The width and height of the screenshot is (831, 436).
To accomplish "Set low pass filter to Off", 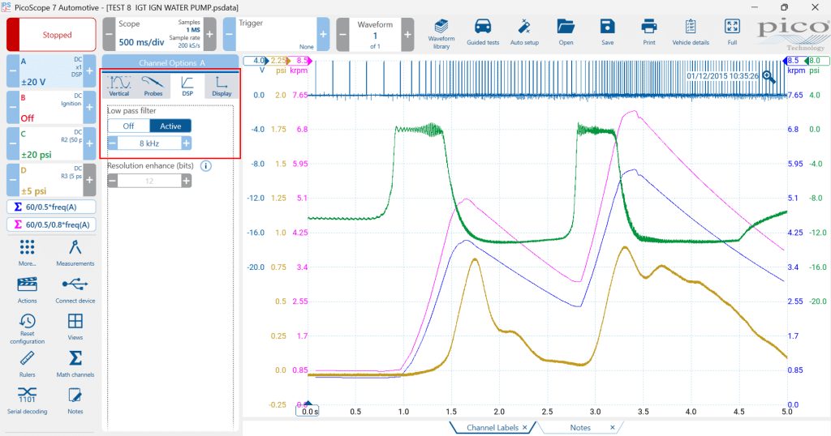I will (x=129, y=126).
